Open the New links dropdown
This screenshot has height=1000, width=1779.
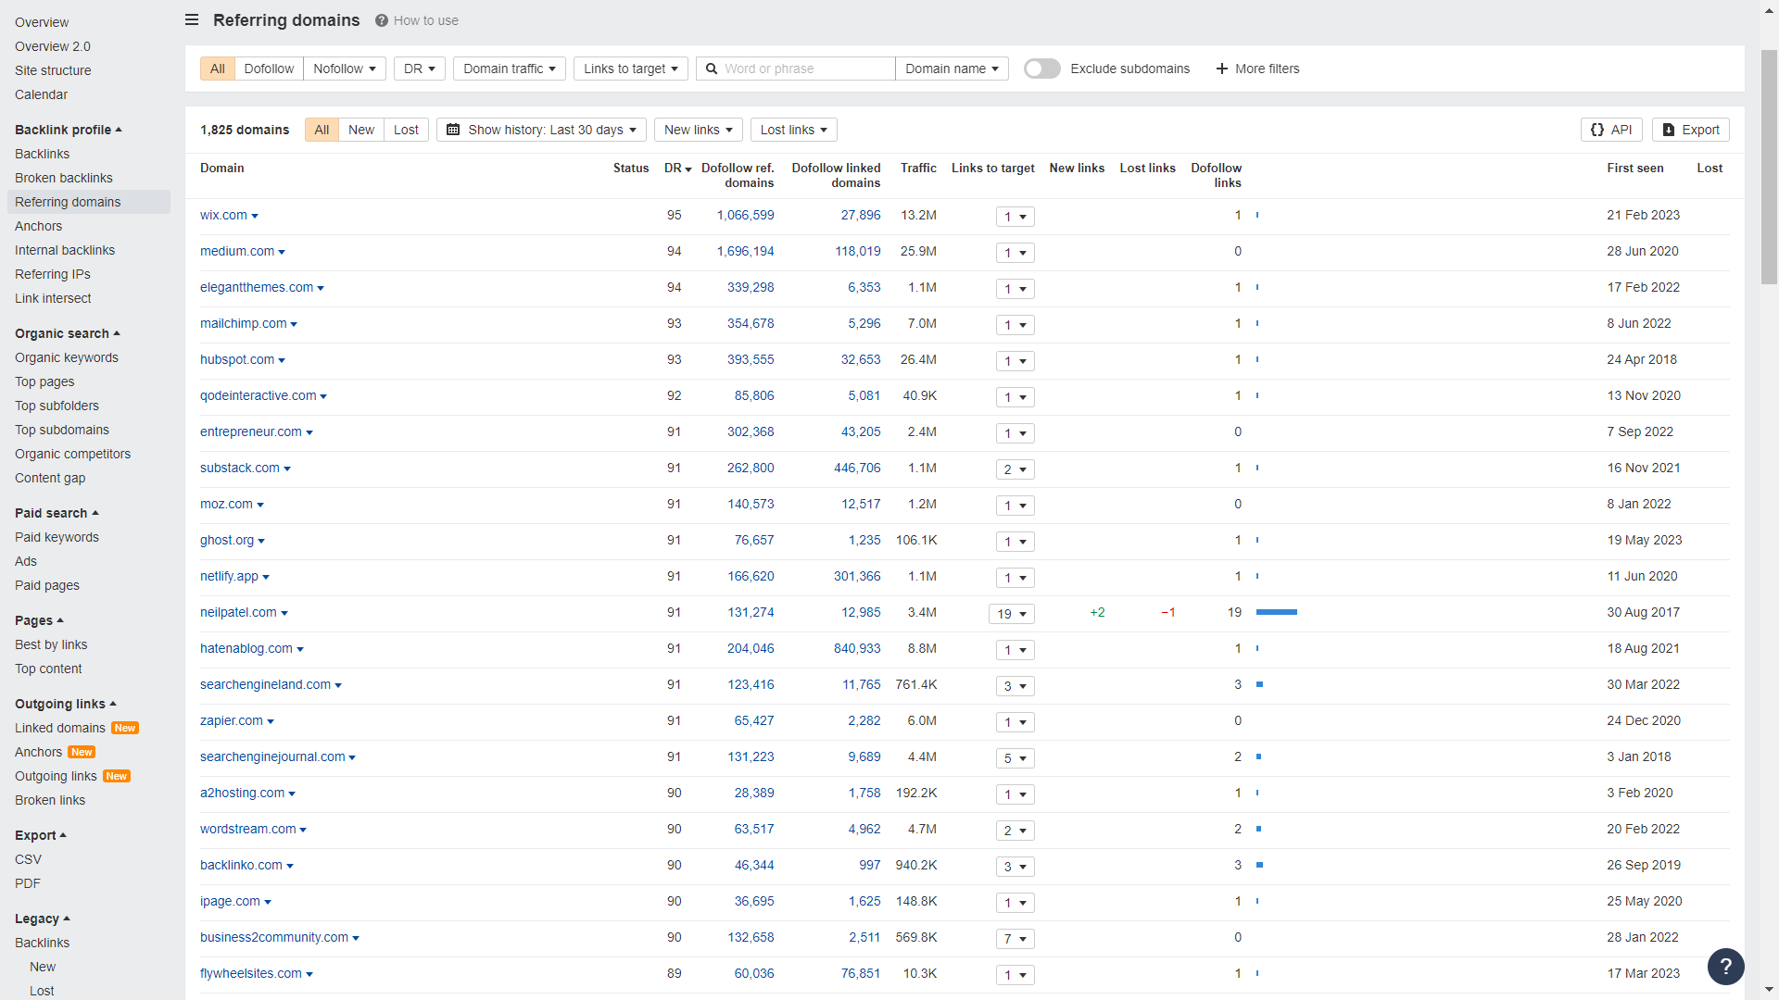coord(699,130)
